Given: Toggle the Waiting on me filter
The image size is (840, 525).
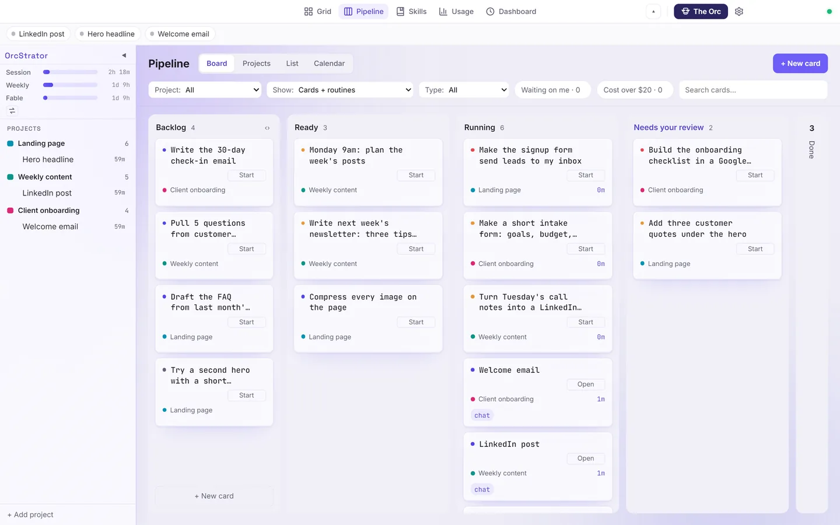Looking at the screenshot, I should tap(552, 90).
